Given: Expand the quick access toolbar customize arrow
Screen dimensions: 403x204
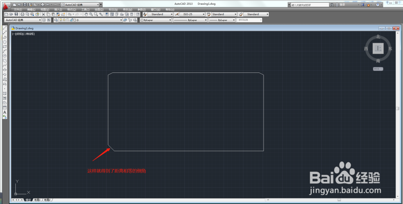Looking at the screenshot, I should [101, 4].
